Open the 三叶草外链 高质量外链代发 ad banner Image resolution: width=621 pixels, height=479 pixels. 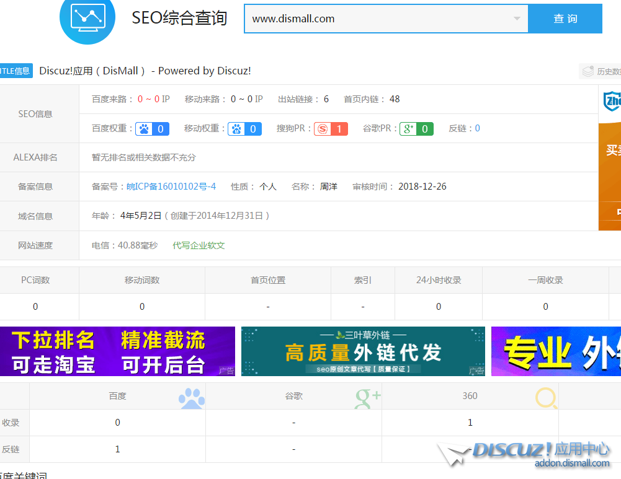click(x=363, y=351)
